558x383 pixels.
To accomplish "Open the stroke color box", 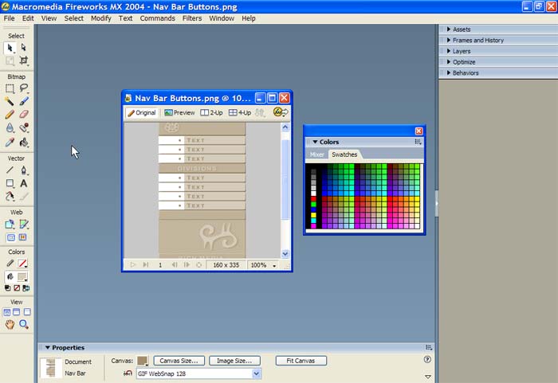I will (x=22, y=263).
